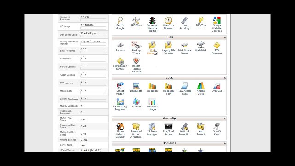Open Google Website Services
Image resolution: width=295 pixels, height=166 pixels.
217,24
